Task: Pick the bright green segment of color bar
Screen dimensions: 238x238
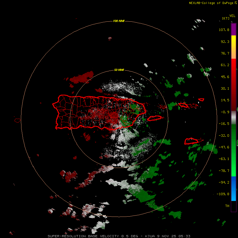Action: click(234, 168)
